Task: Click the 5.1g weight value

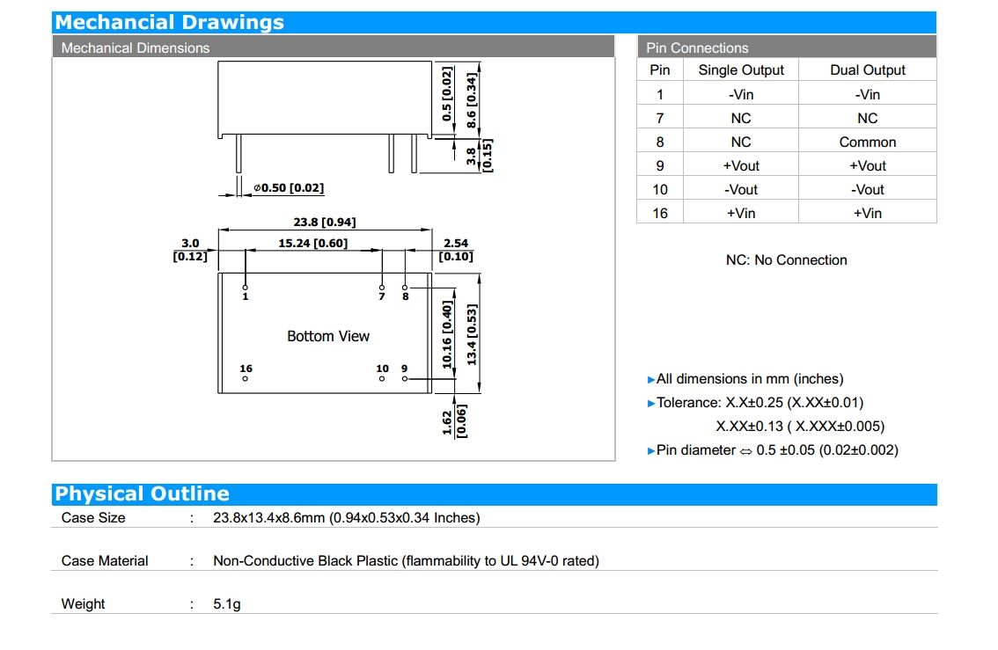Action: (x=227, y=604)
